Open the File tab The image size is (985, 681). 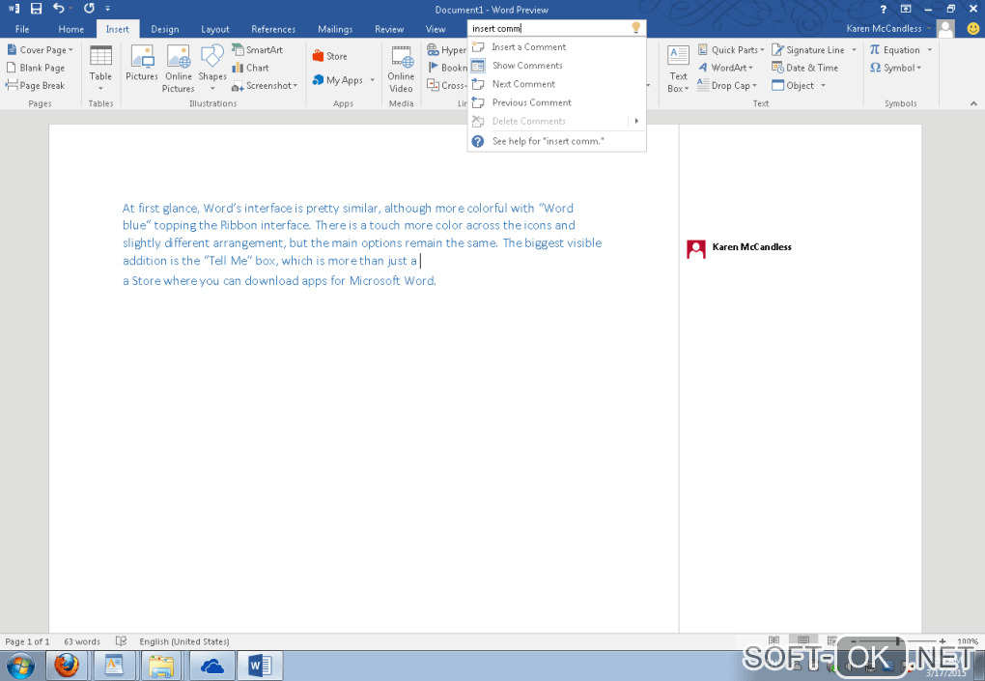click(22, 29)
